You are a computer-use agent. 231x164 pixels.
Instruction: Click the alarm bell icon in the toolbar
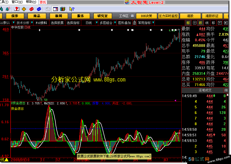pos(8,9)
